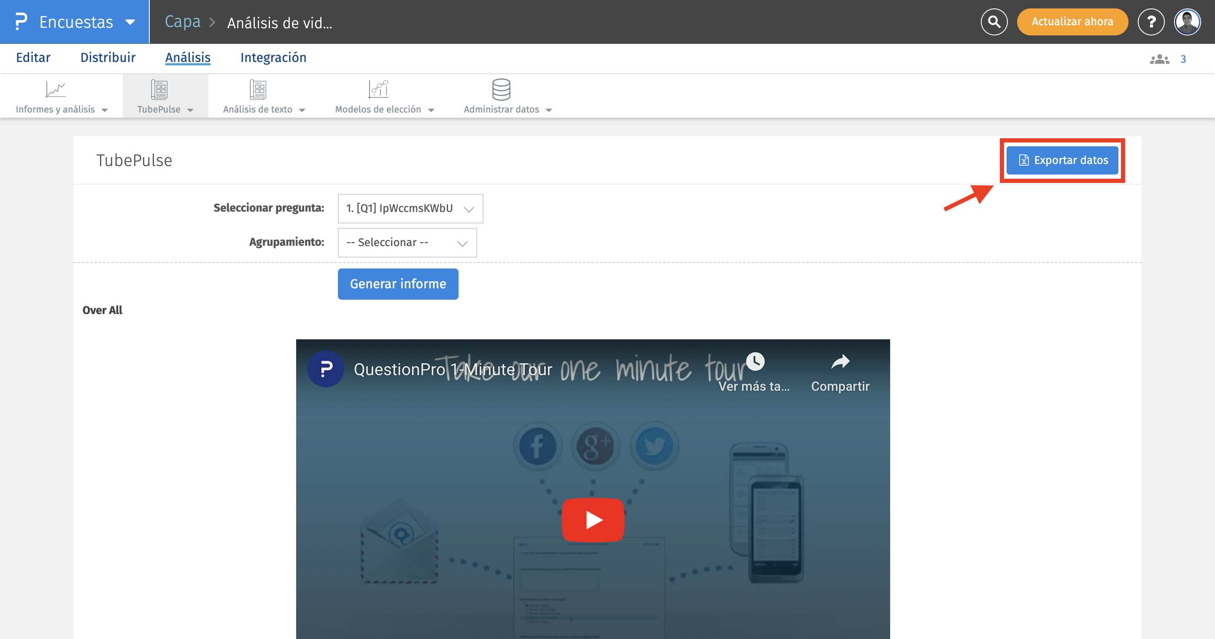This screenshot has height=639, width=1215.
Task: Click the QuestionPro channel logo in video
Action: (325, 369)
